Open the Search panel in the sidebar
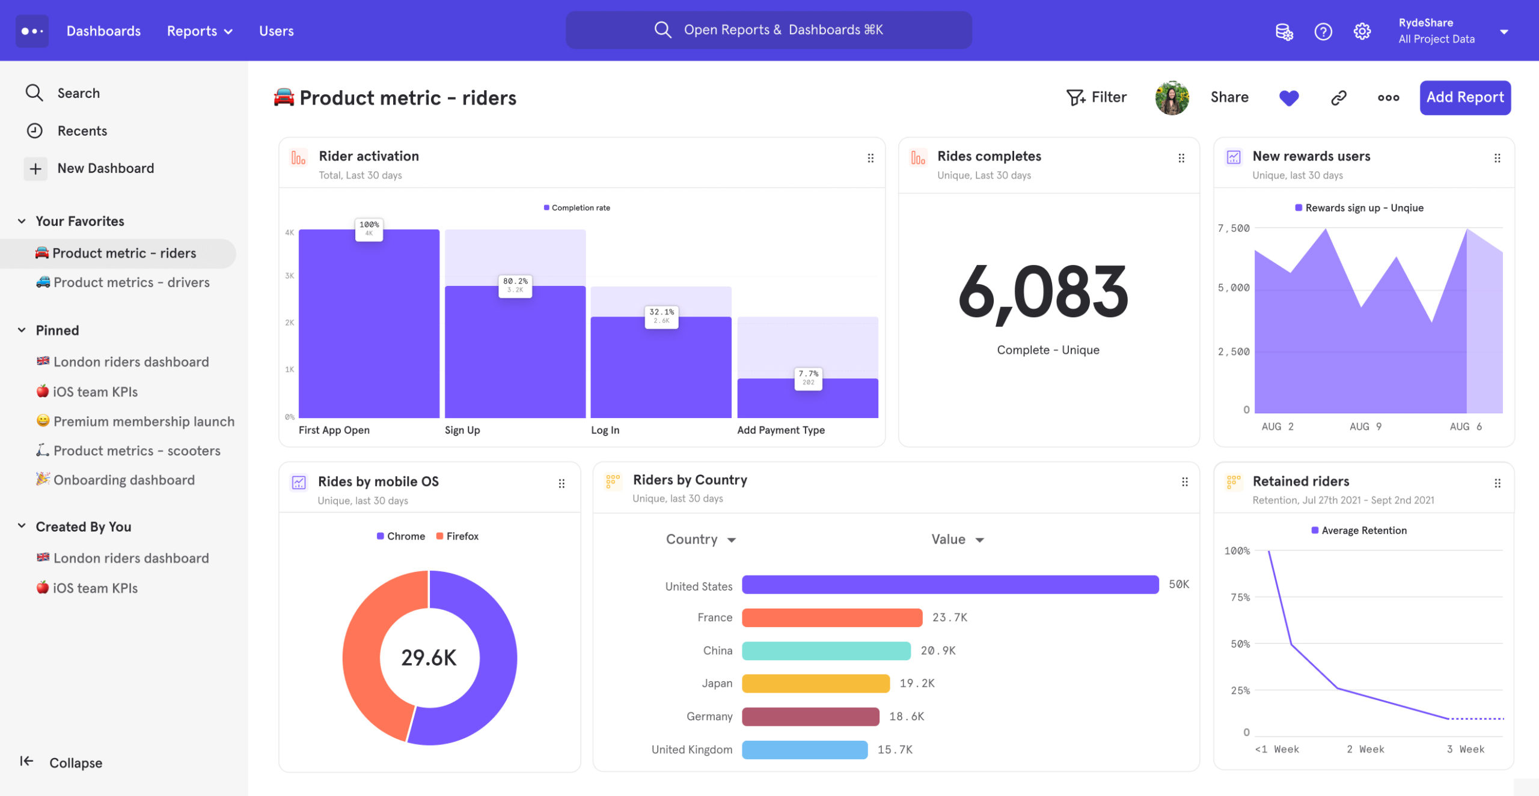The height and width of the screenshot is (796, 1539). click(78, 93)
